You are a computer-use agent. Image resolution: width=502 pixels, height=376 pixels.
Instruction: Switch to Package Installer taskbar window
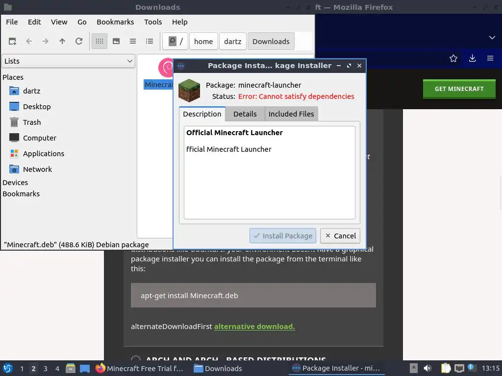tap(336, 368)
